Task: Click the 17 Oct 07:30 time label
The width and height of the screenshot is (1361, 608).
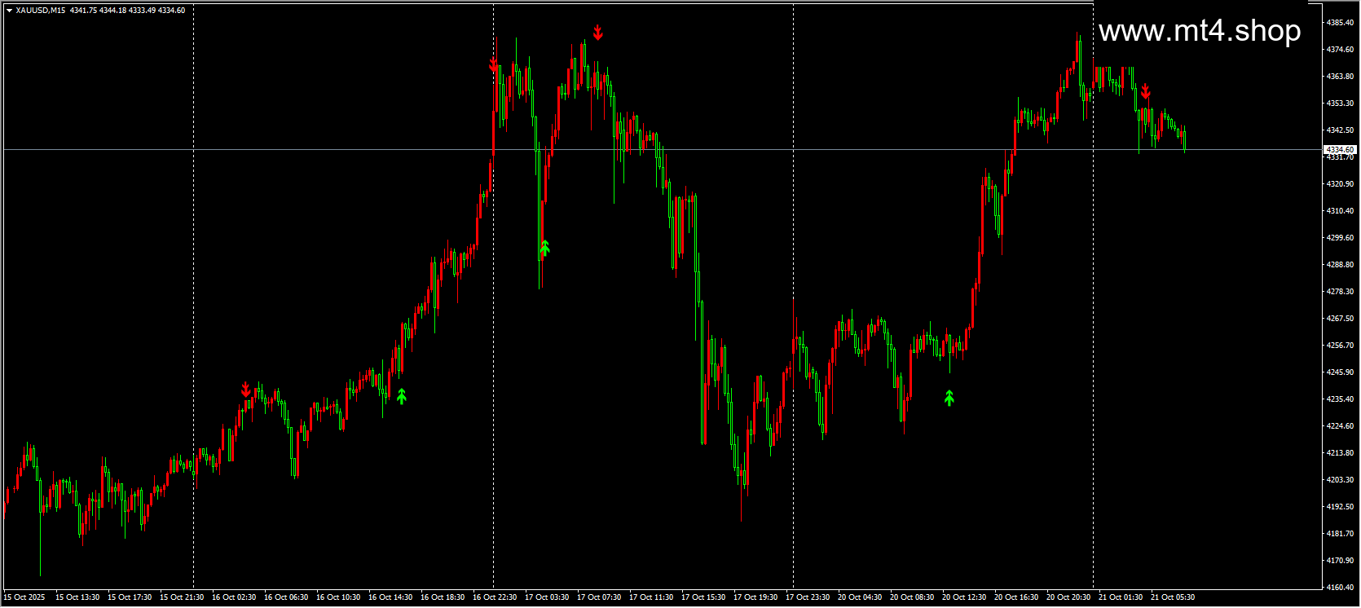Action: coord(599,597)
